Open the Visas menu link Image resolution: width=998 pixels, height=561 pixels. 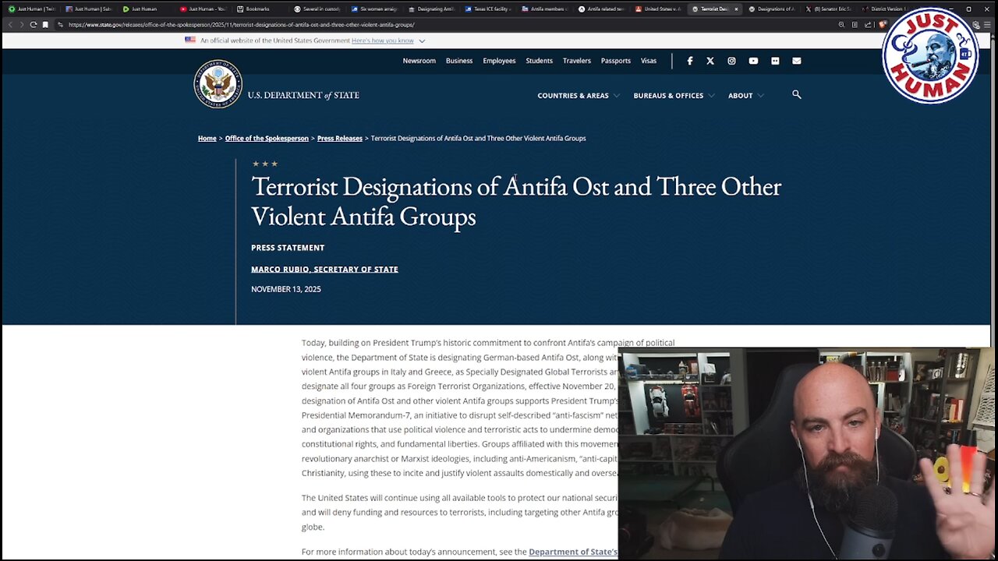649,61
